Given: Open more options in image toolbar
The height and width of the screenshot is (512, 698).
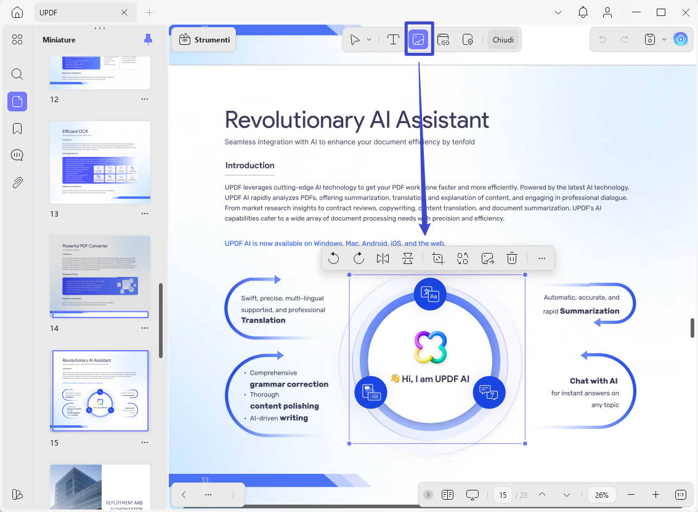Looking at the screenshot, I should coord(542,258).
